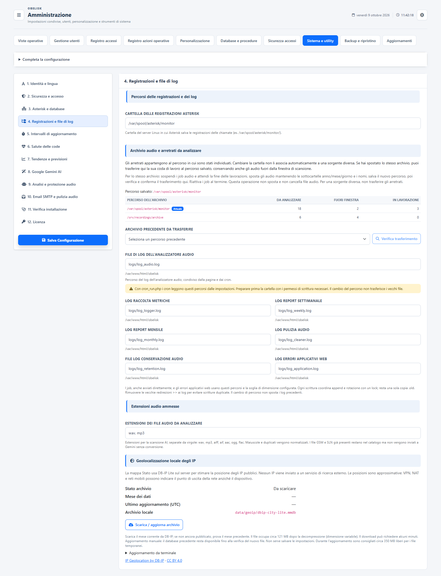This screenshot has width=441, height=576.
Task: Click the Asterisk e database network icon
Action: 24,109
